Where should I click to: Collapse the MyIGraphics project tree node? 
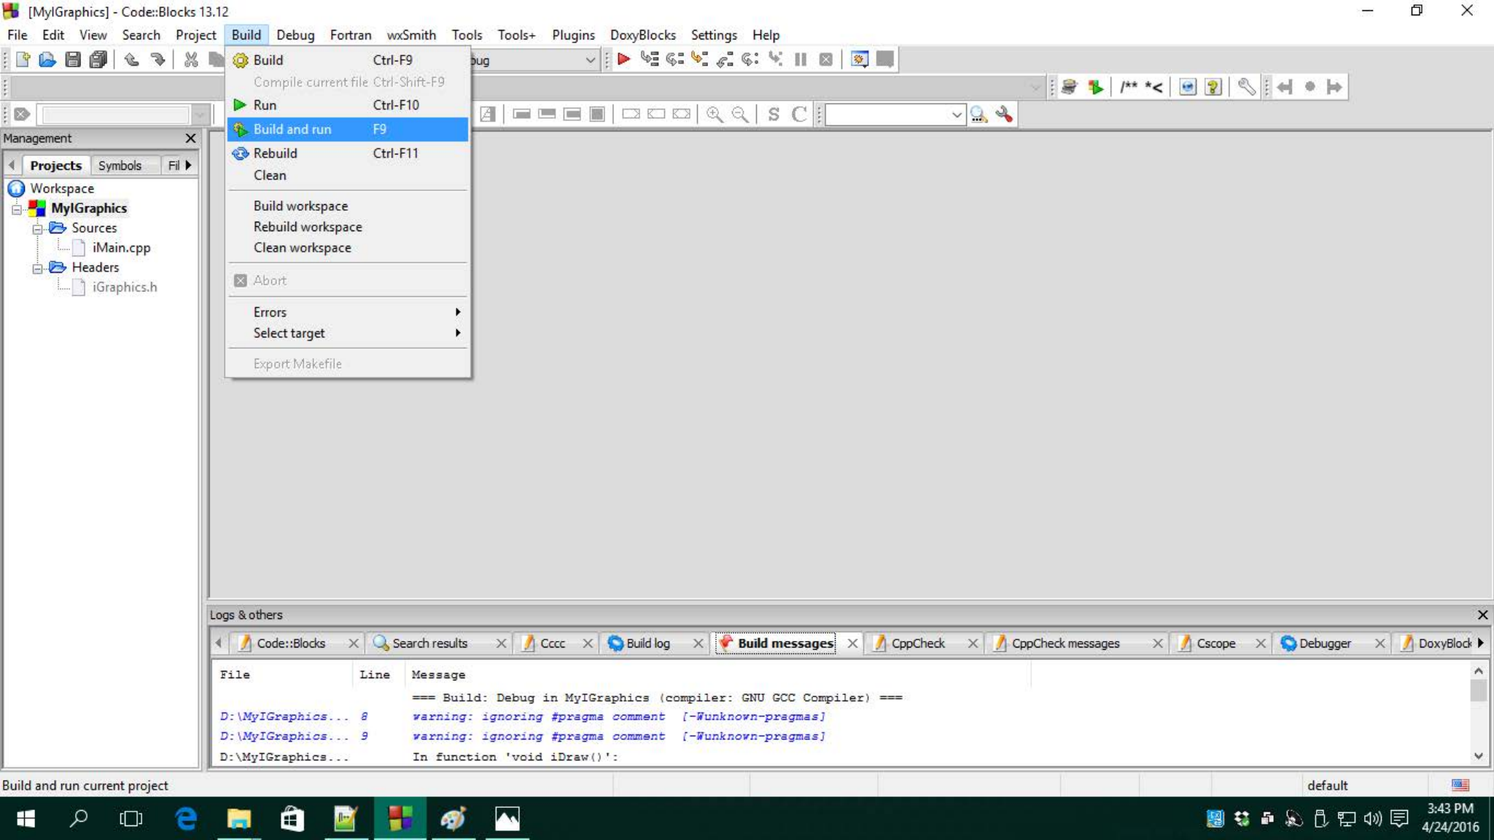coord(16,209)
